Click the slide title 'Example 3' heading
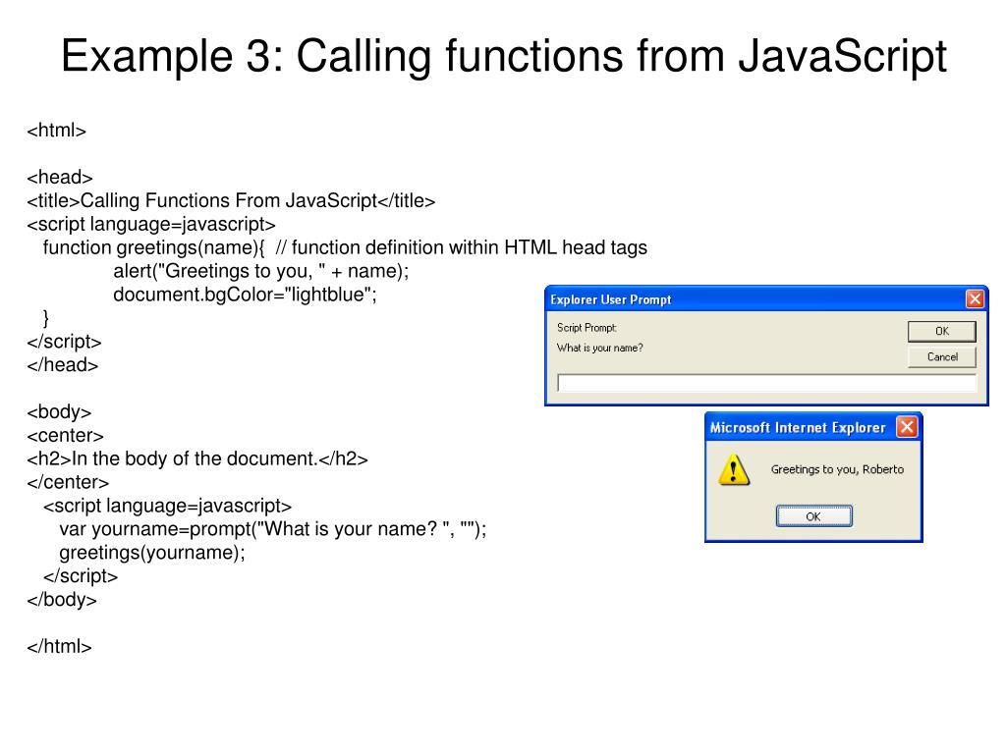This screenshot has height=754, width=1006. click(x=503, y=56)
